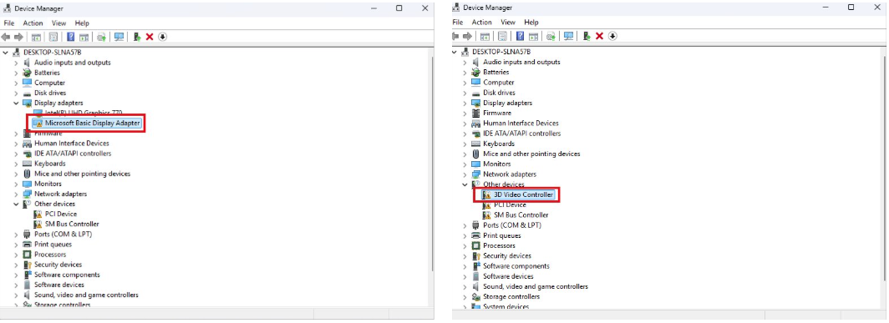Expand Network adapters in left window
This screenshot has height=323, width=889.
(16, 194)
